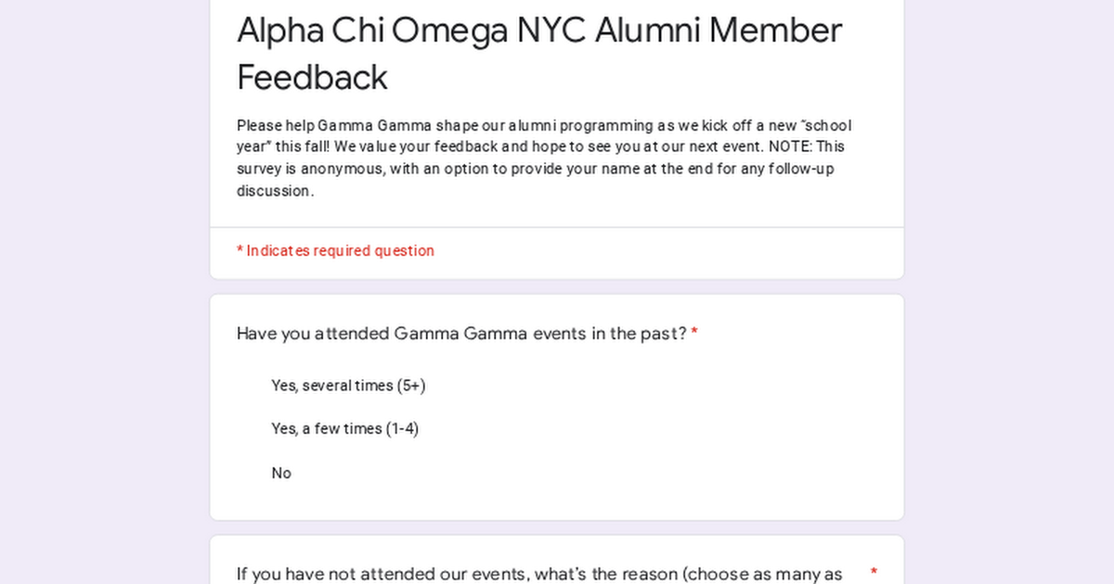The height and width of the screenshot is (584, 1114).
Task: Click the word 'Feedback' in the title
Action: (312, 77)
